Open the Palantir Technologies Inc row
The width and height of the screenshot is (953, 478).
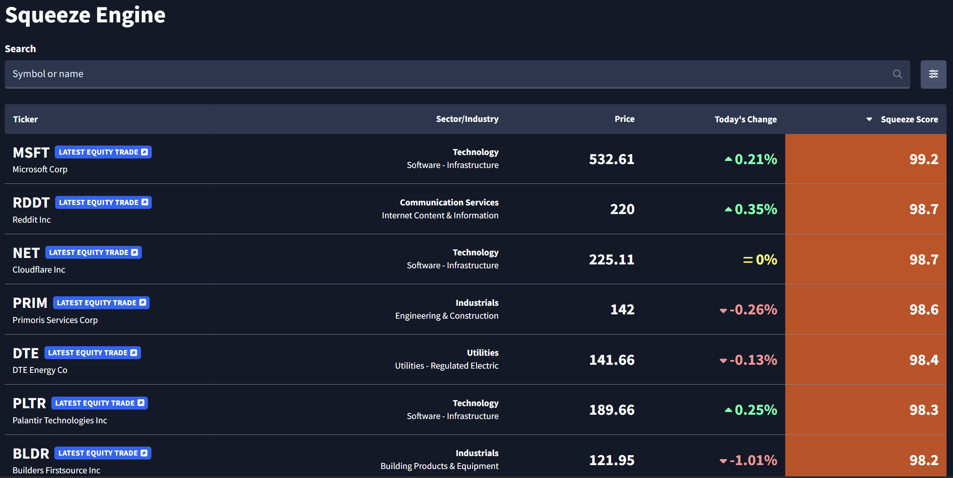[x=60, y=420]
